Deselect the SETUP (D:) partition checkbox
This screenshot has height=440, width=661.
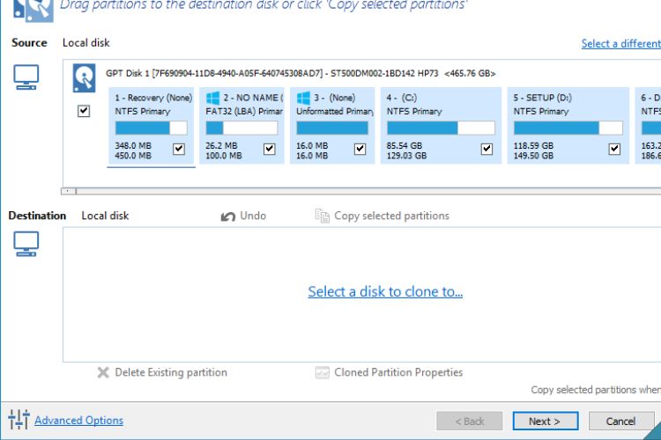tap(614, 150)
